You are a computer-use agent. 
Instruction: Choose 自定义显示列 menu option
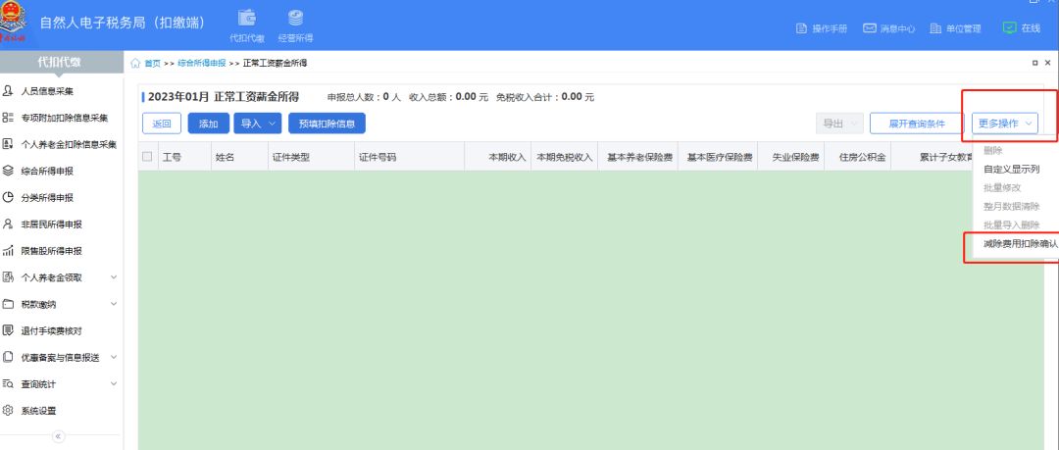[x=1012, y=169]
